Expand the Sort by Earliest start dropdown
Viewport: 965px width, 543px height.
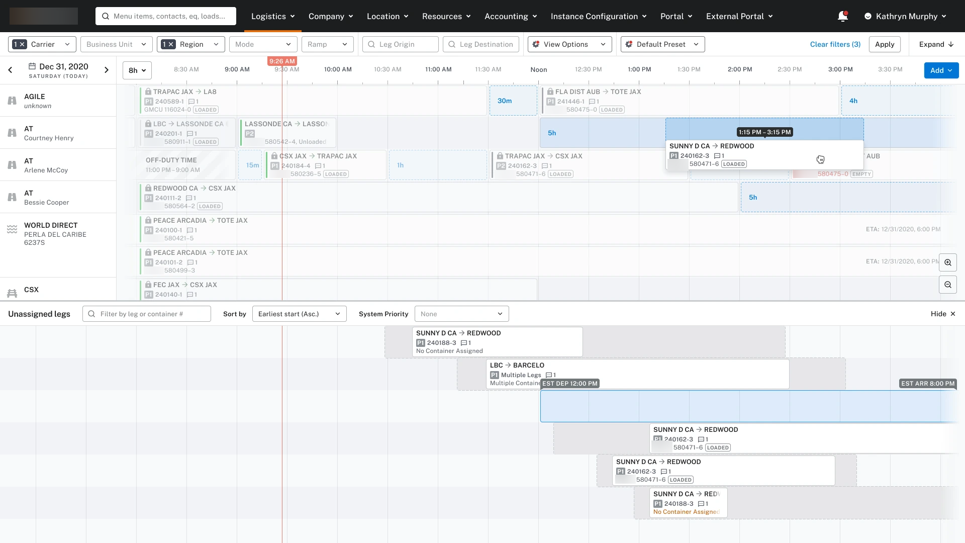click(x=300, y=314)
